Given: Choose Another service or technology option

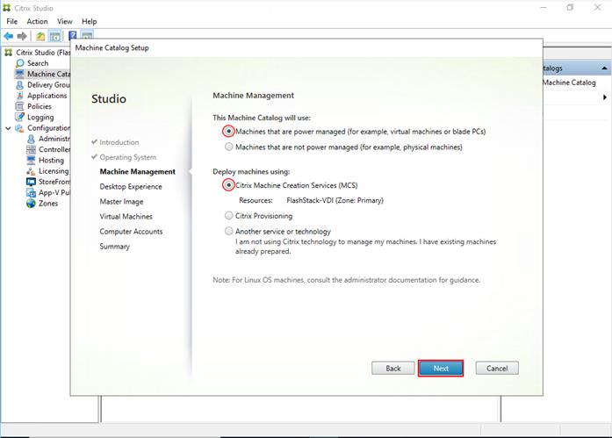Looking at the screenshot, I should tap(228, 231).
